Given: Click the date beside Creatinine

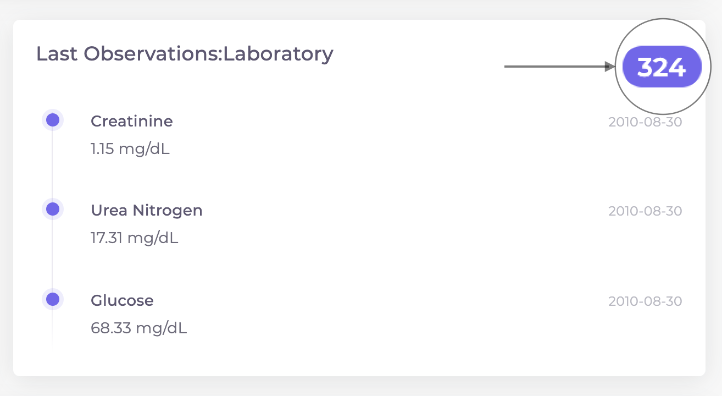Looking at the screenshot, I should click(x=645, y=122).
